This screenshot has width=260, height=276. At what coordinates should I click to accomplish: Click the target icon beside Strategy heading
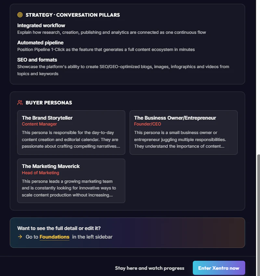tap(20, 15)
